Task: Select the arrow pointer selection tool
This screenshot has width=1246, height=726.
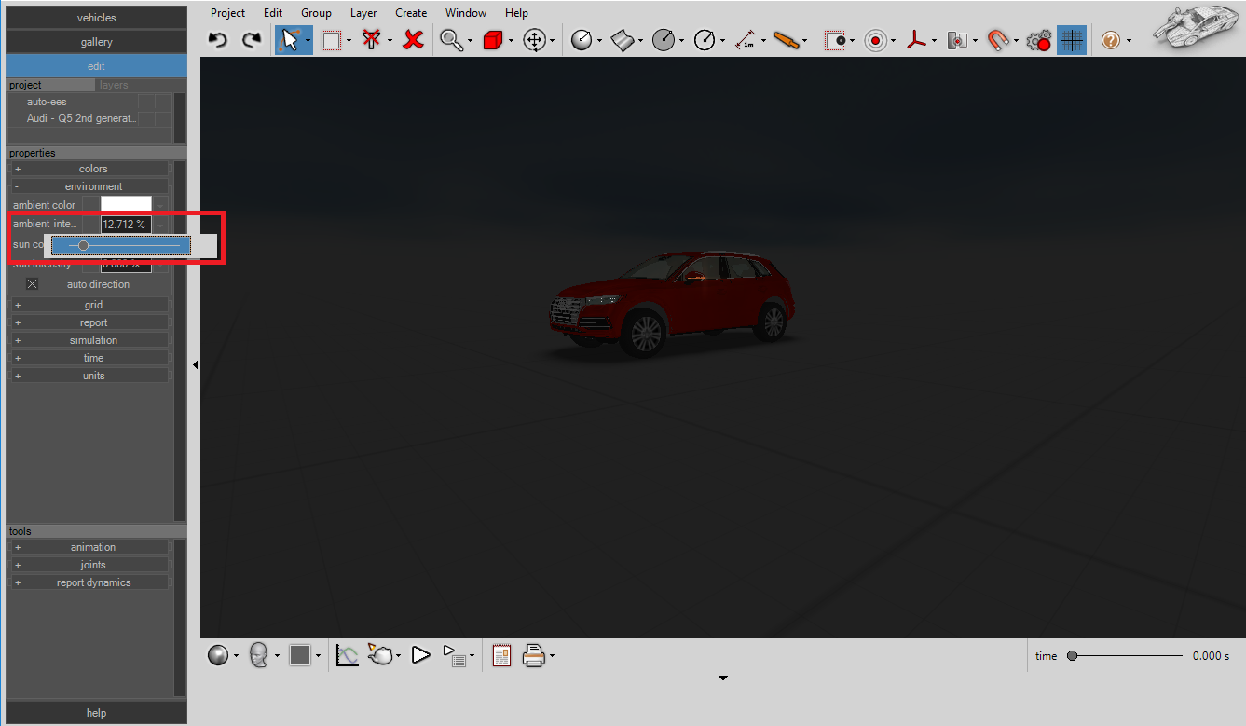Action: click(290, 40)
